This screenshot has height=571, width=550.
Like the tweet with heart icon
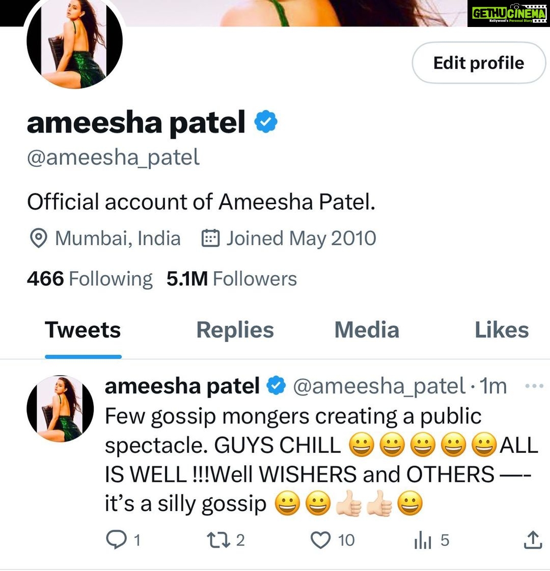click(x=320, y=540)
